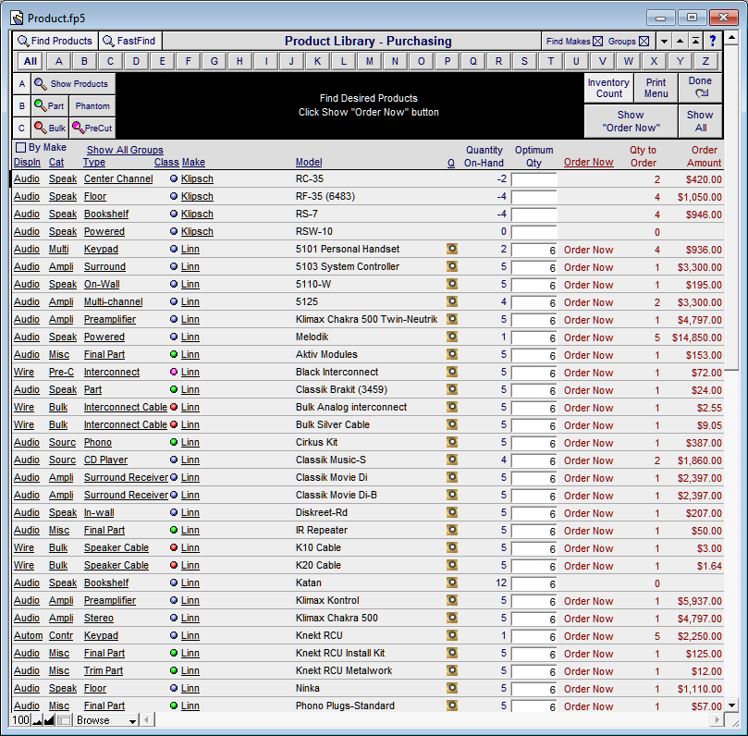The width and height of the screenshot is (748, 736).
Task: Click the Show Products magnifier button
Action: coord(73,84)
